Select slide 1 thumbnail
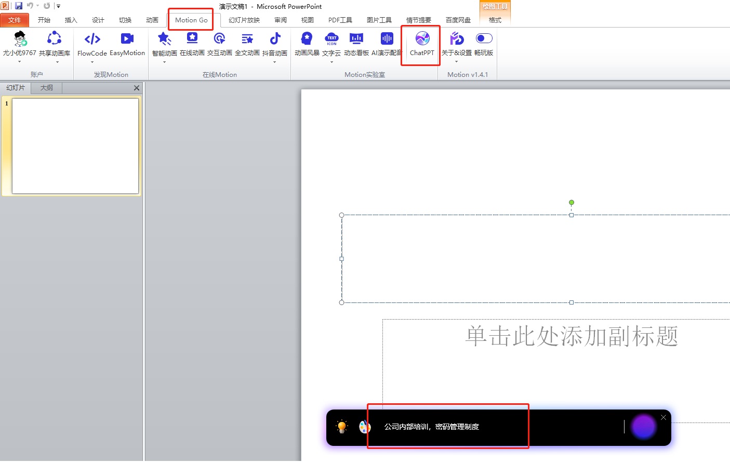 (x=75, y=146)
